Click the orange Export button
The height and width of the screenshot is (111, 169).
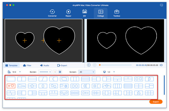coord(156,102)
